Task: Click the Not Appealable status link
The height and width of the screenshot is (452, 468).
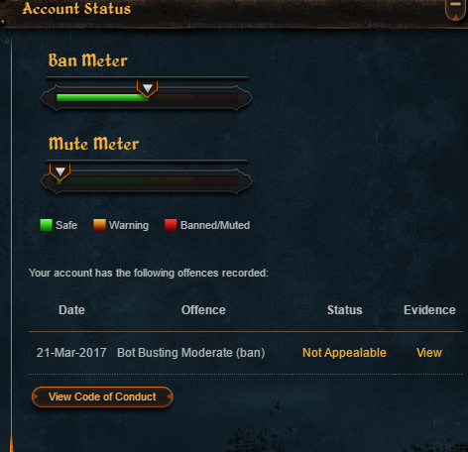Action: coord(344,353)
